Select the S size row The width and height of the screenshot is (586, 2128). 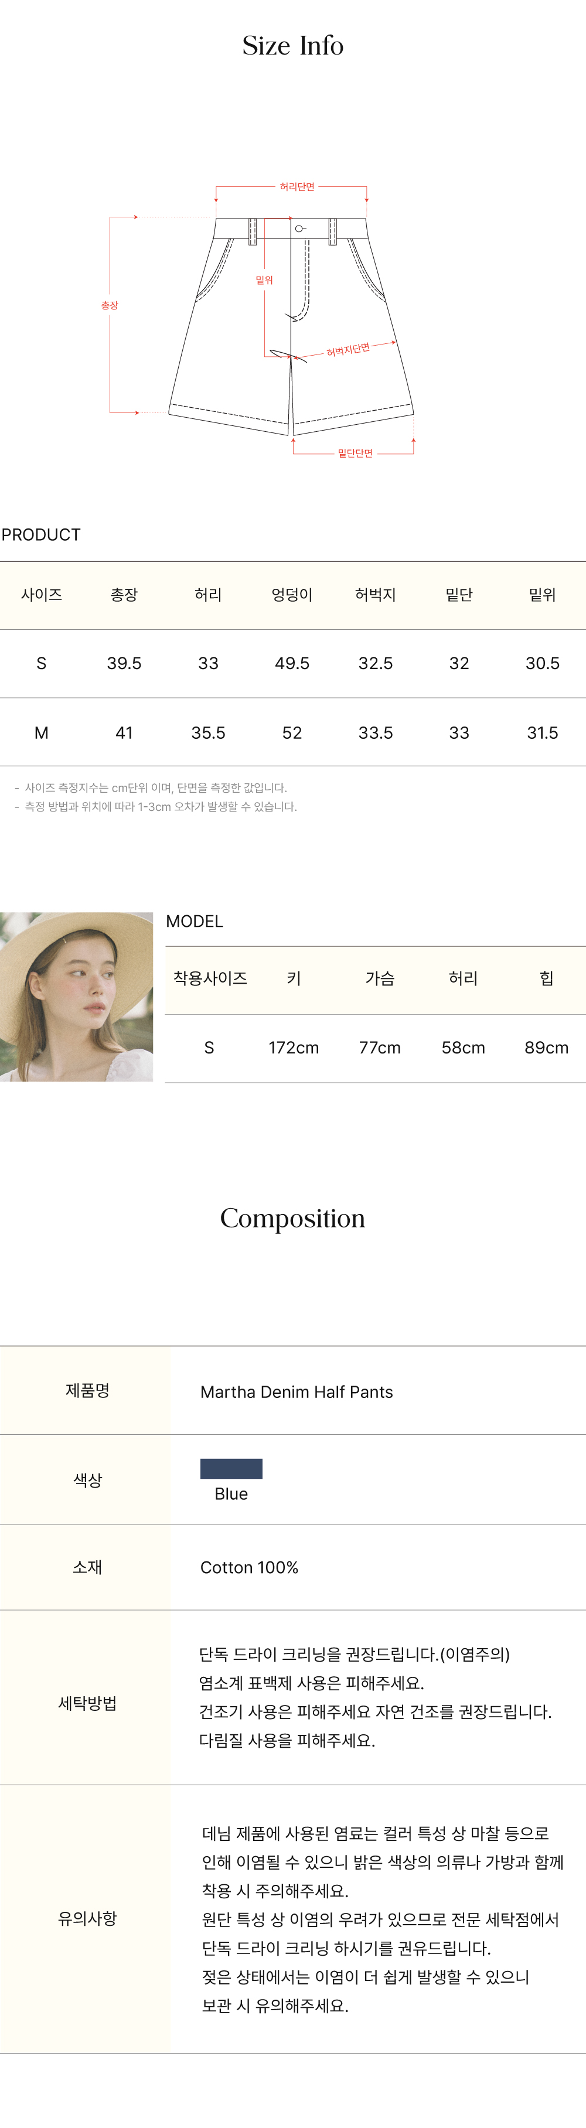pos(292,663)
